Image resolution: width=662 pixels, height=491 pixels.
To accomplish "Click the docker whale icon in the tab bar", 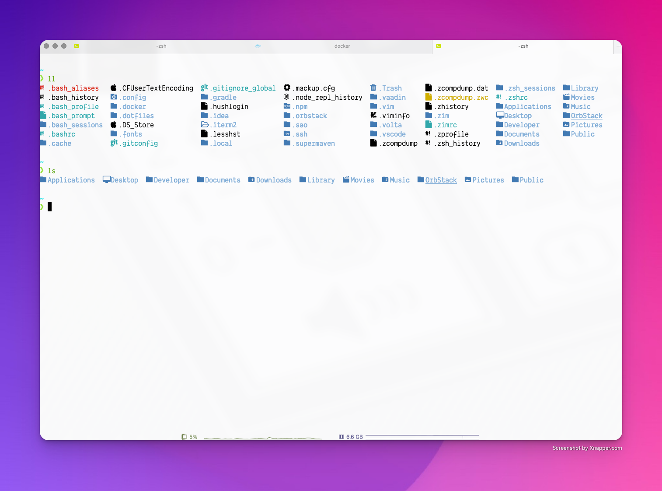I will click(258, 46).
